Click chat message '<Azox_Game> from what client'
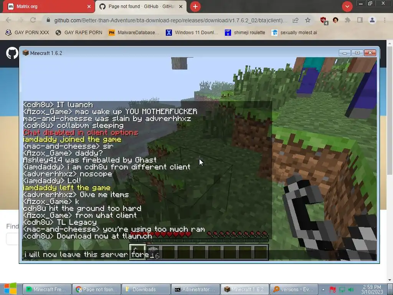The width and height of the screenshot is (393, 295). (80, 215)
